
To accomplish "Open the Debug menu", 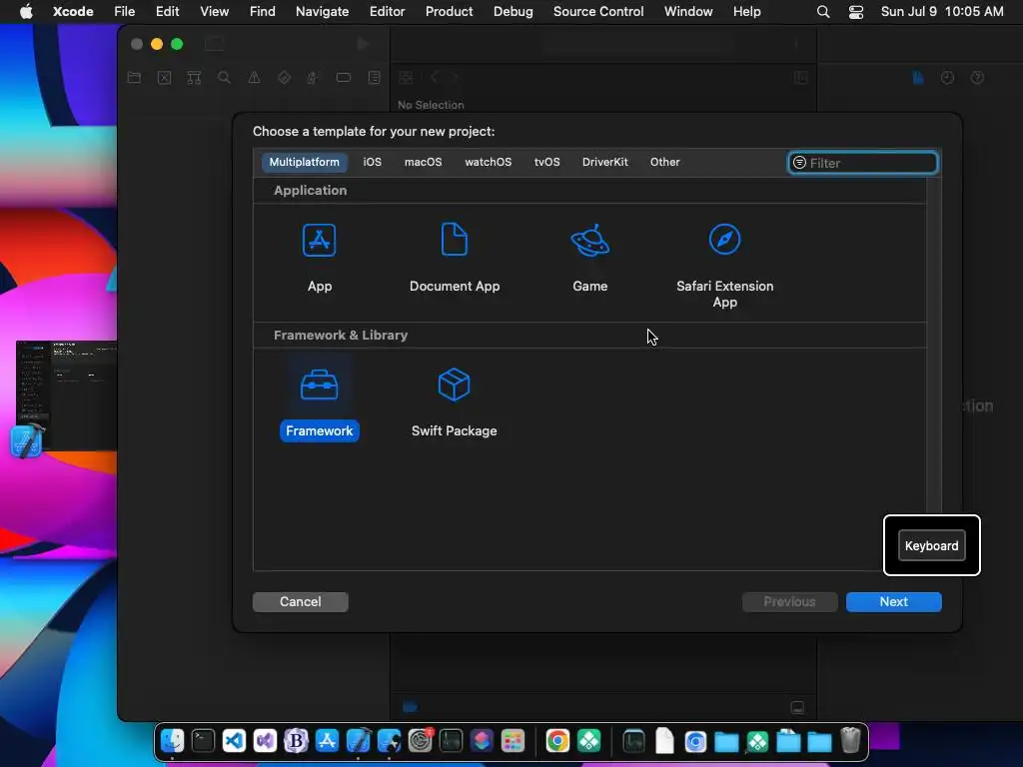I will click(x=512, y=11).
